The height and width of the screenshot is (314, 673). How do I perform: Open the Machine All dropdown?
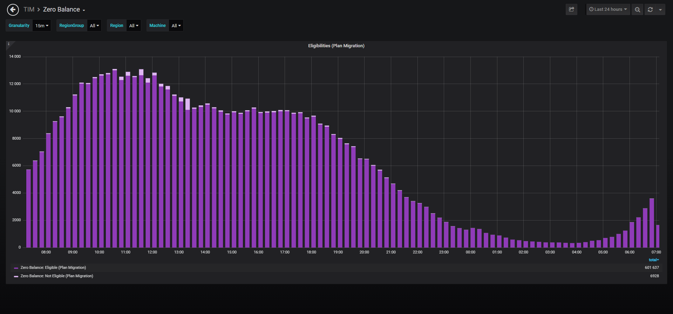(x=176, y=26)
